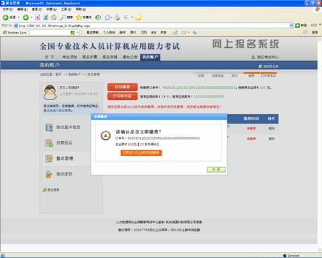Click the History clock icon
This screenshot has height=258, width=322.
coord(98,17)
